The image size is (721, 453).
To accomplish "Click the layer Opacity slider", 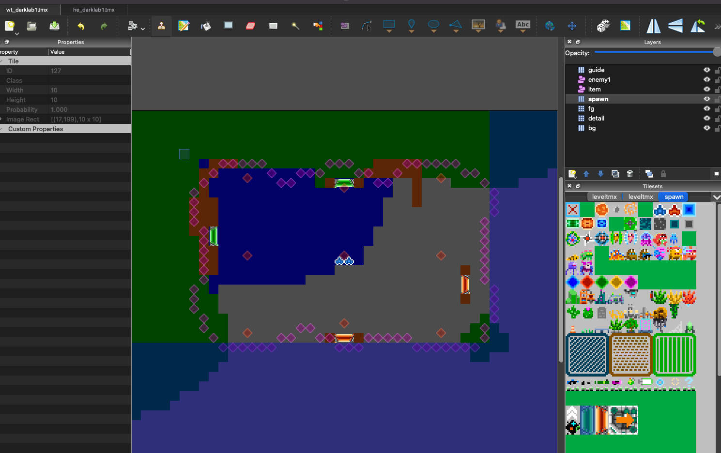I will pyautogui.click(x=654, y=52).
